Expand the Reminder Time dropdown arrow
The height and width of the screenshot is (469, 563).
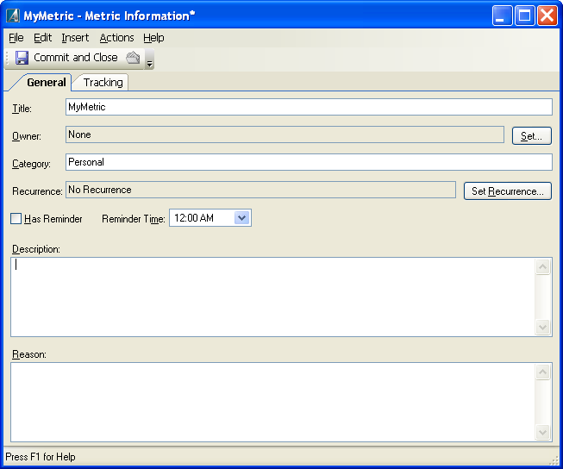(x=241, y=217)
